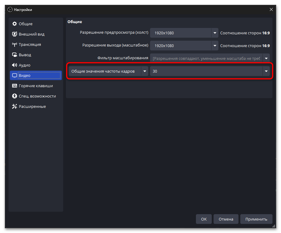Open the Общие значения частоты кадров dropdown
281x233 pixels.
145,71
